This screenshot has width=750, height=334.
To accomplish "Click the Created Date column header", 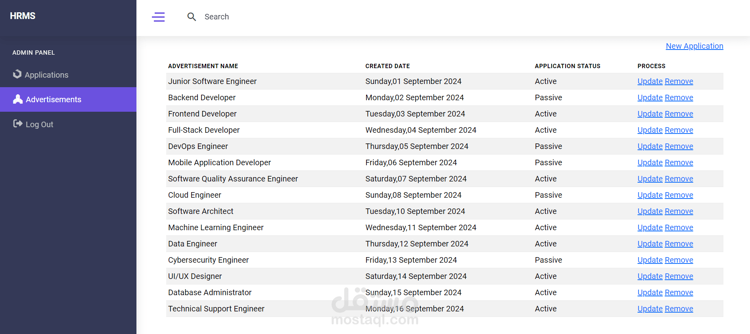I will pyautogui.click(x=387, y=66).
